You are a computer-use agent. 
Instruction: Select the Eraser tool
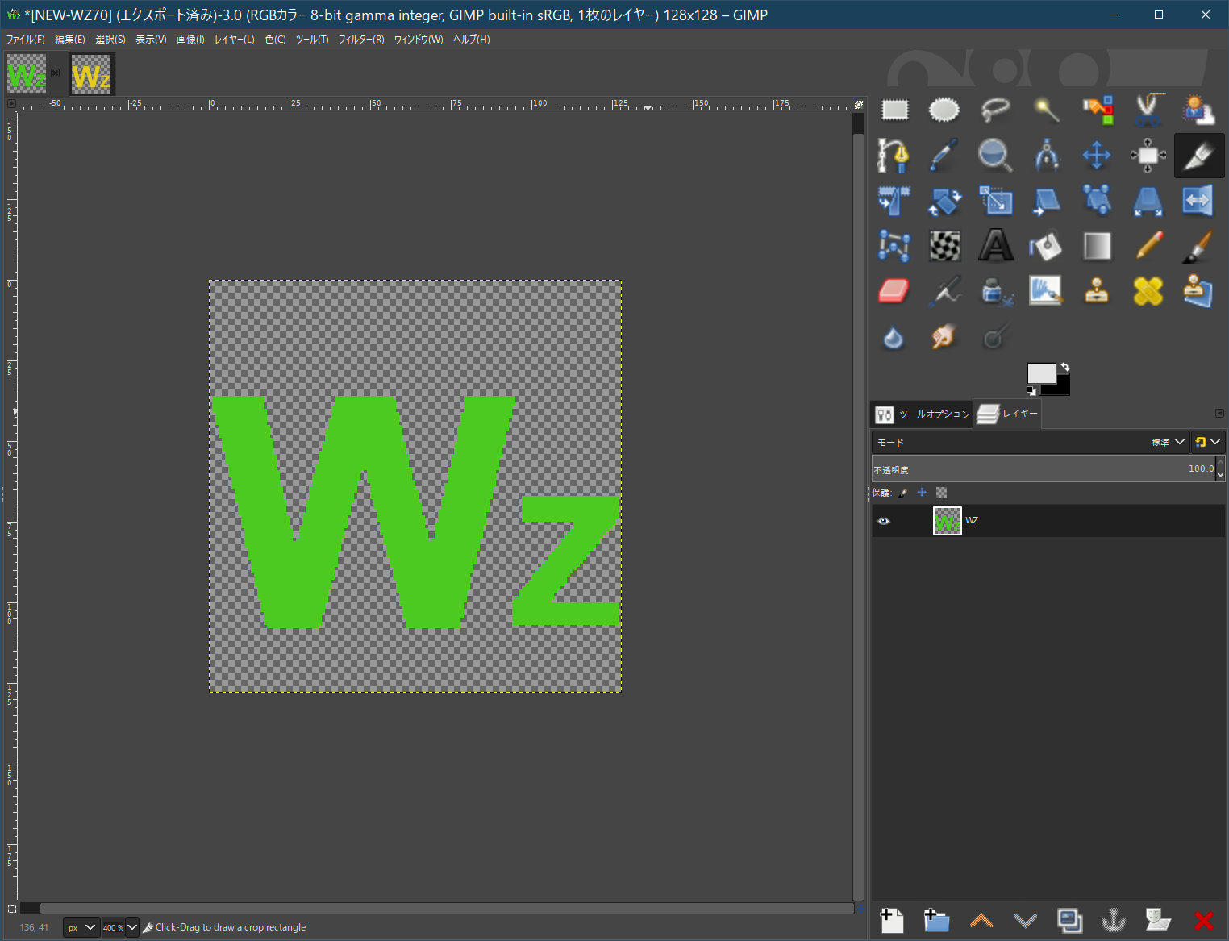pos(894,291)
